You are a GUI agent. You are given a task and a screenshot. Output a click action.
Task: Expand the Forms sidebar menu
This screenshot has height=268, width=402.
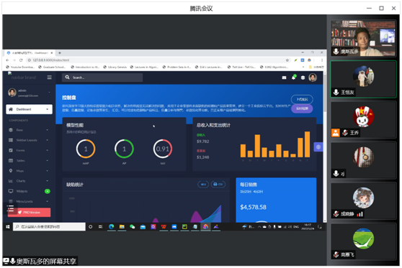coord(29,150)
